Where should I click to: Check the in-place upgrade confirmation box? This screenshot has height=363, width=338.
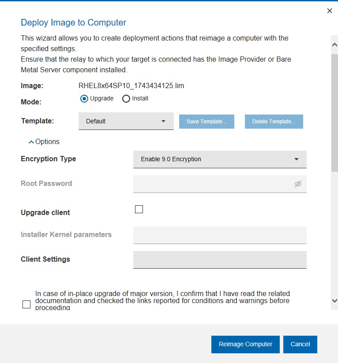(x=26, y=304)
